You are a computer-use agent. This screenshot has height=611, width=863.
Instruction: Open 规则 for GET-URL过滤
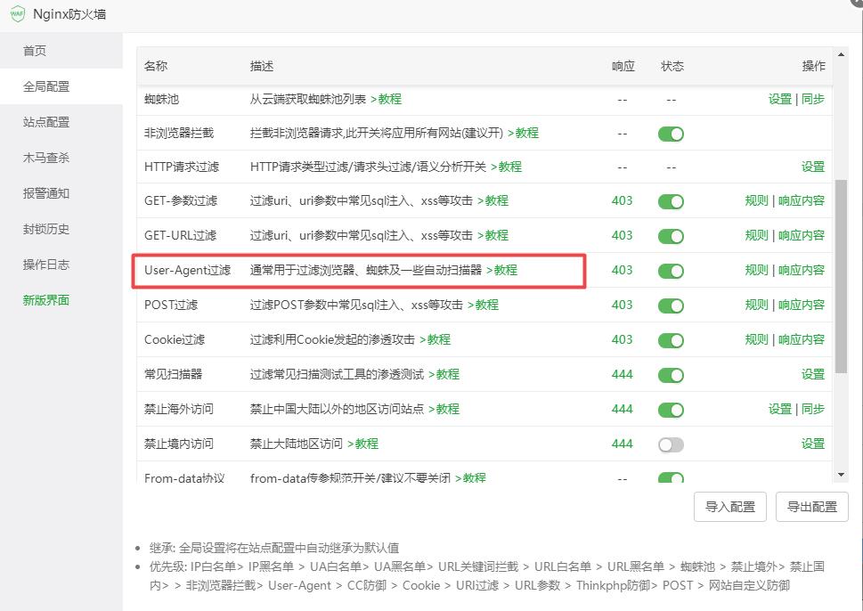coord(756,236)
